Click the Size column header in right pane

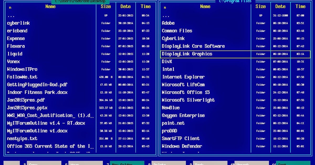pyautogui.click(x=261, y=7)
